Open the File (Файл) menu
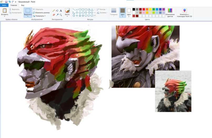The width and height of the screenshot is (212, 138). click(4, 5)
